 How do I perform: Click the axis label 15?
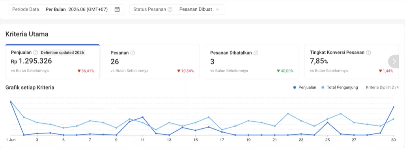(196, 140)
